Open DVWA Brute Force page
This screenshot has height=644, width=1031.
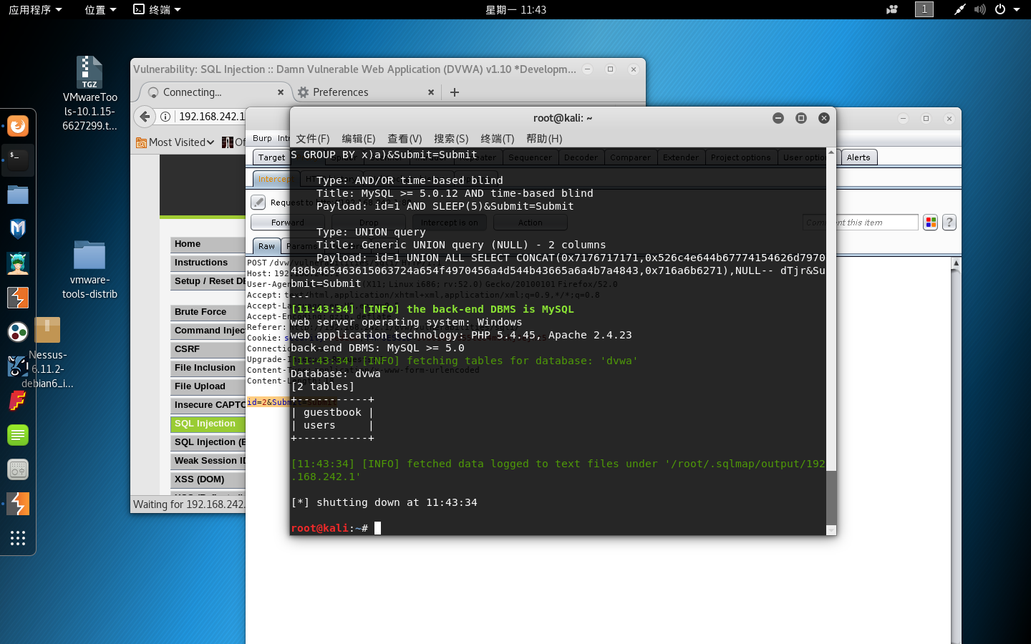coord(208,312)
